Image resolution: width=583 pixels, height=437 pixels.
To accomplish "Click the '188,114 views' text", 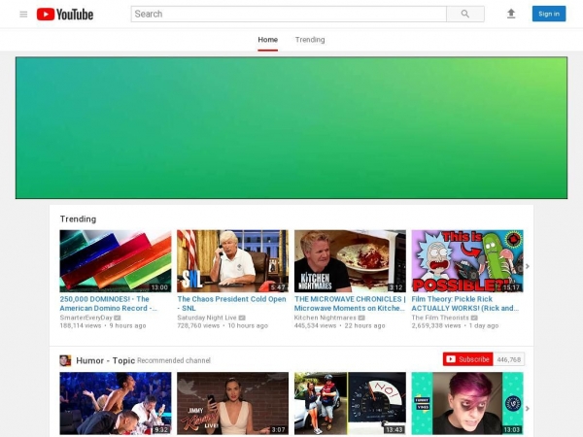I will tap(81, 326).
